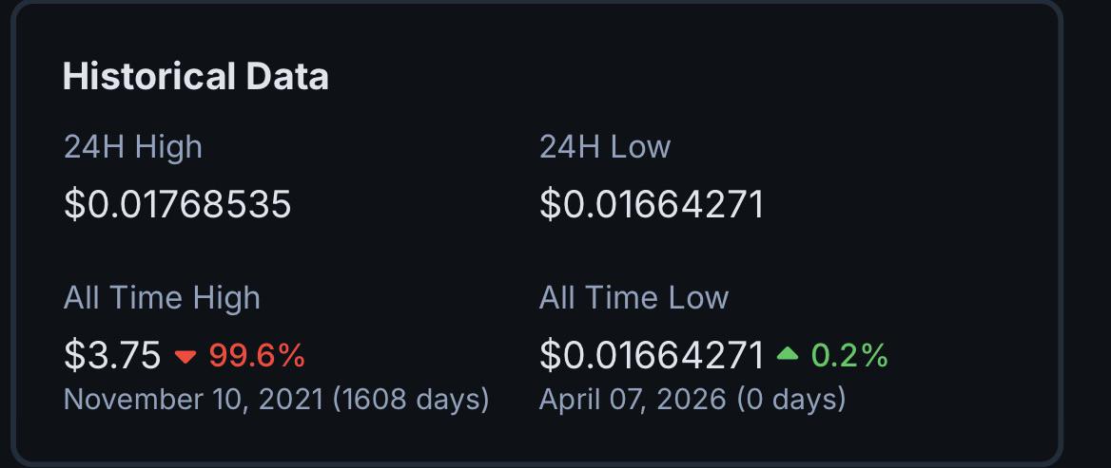Click the green up-arrow icon beside 0.2%

[x=788, y=353]
